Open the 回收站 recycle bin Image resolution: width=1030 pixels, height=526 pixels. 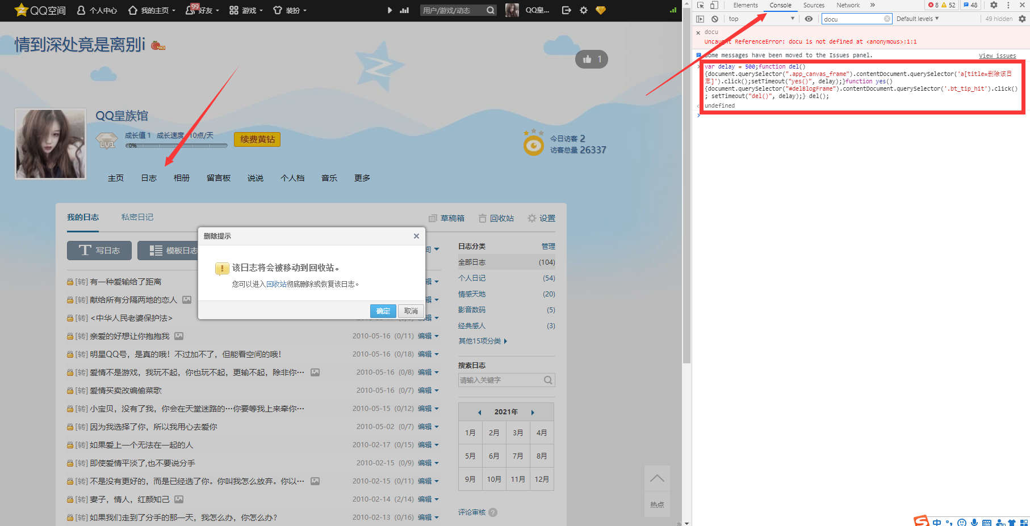pos(496,218)
